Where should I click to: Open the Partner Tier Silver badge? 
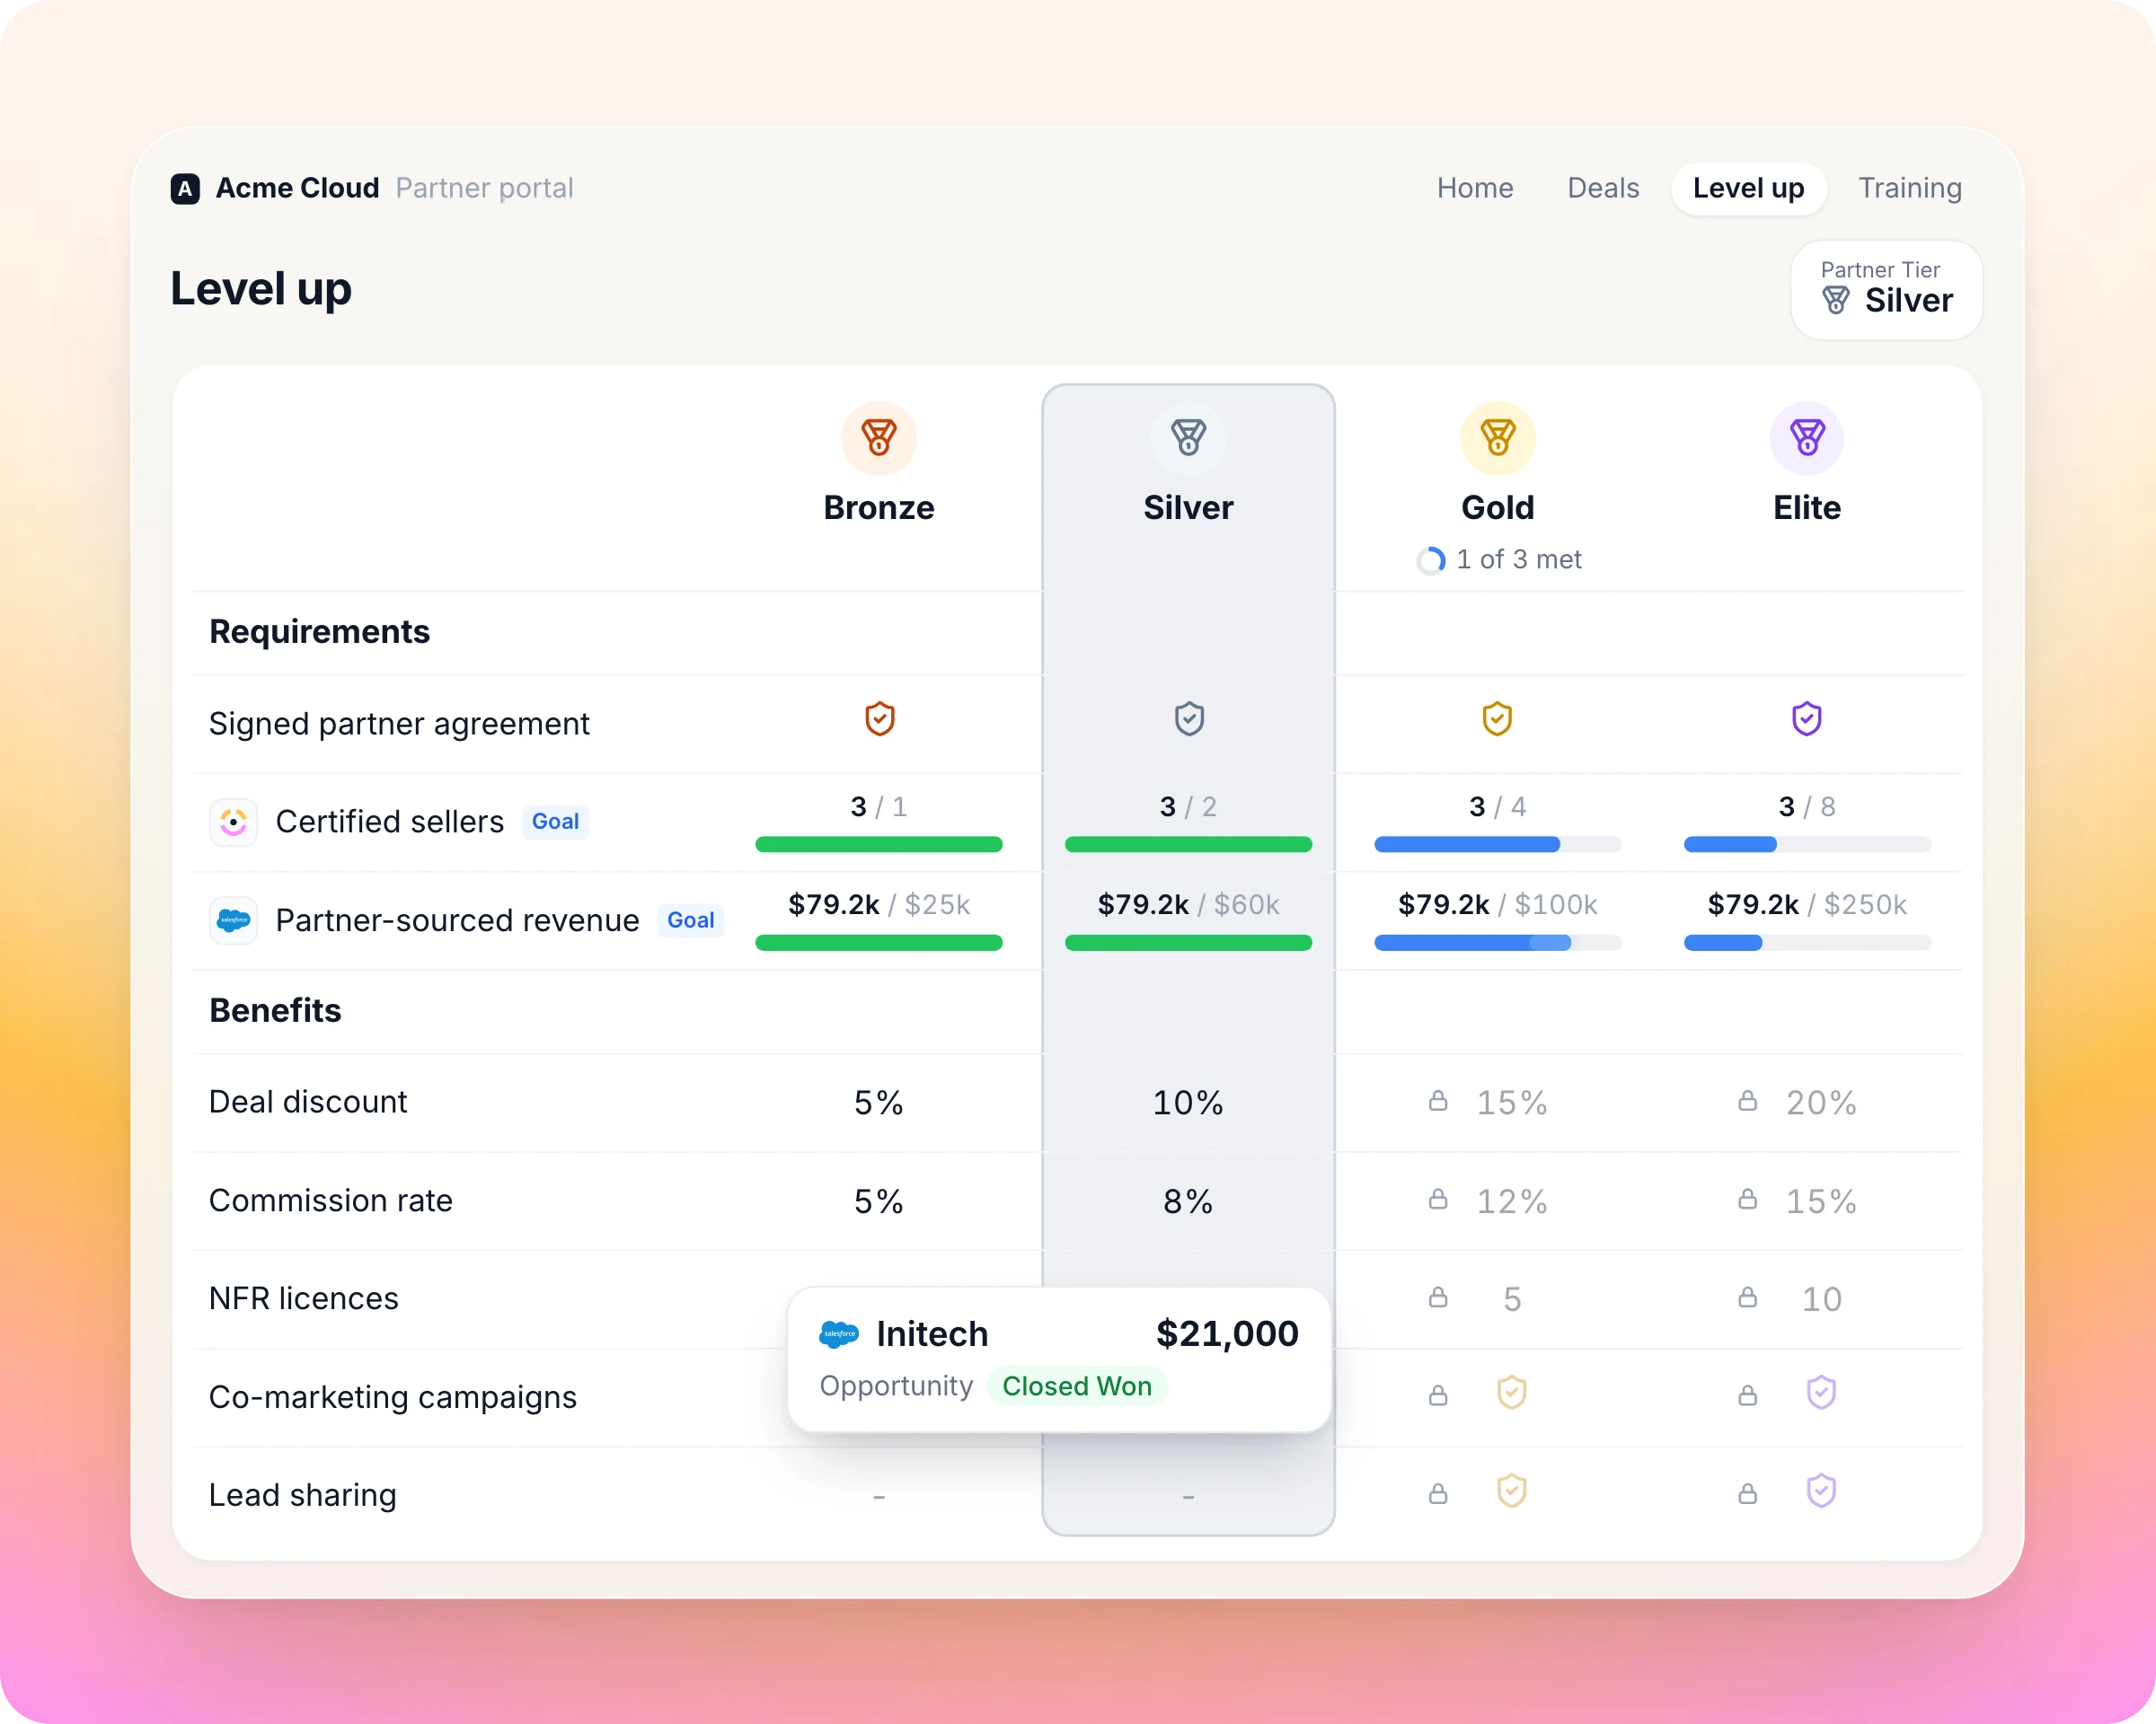tap(1886, 289)
